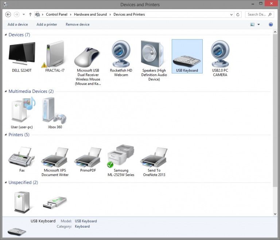
Task: Collapse the Printers (5) group
Action: (6, 135)
